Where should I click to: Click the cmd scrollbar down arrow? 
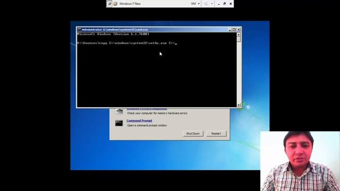pyautogui.click(x=239, y=105)
